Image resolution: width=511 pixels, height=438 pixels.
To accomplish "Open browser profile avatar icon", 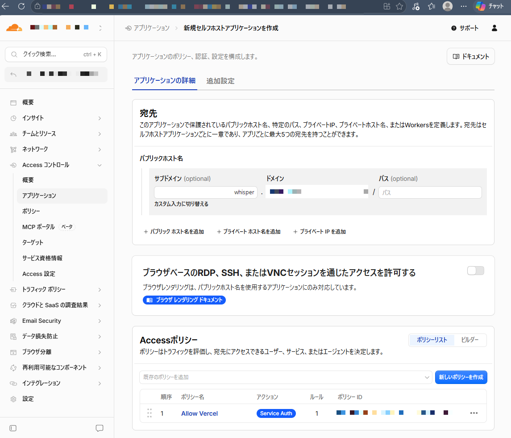I will pos(448,6).
